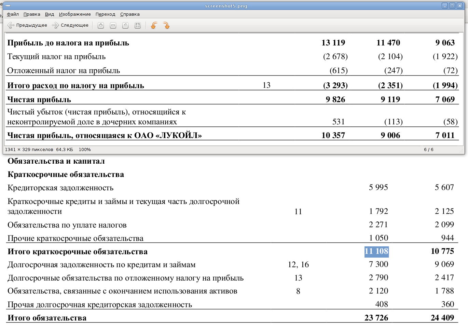Image resolution: width=468 pixels, height=327 pixels.
Task: Click 'Отложенный налог на прибыль' row label
Action: (x=64, y=71)
